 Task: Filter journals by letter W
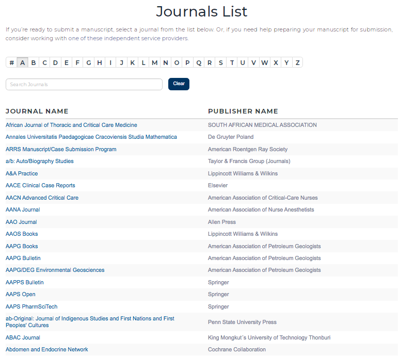(265, 62)
